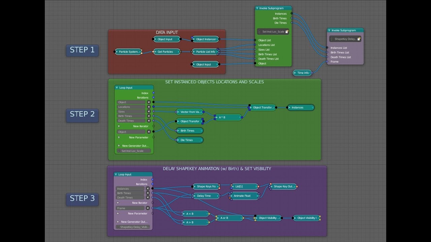The image size is (431, 242).
Task: Remove the Instances iterator in purple Loop Input
Action: pyautogui.click(x=147, y=189)
